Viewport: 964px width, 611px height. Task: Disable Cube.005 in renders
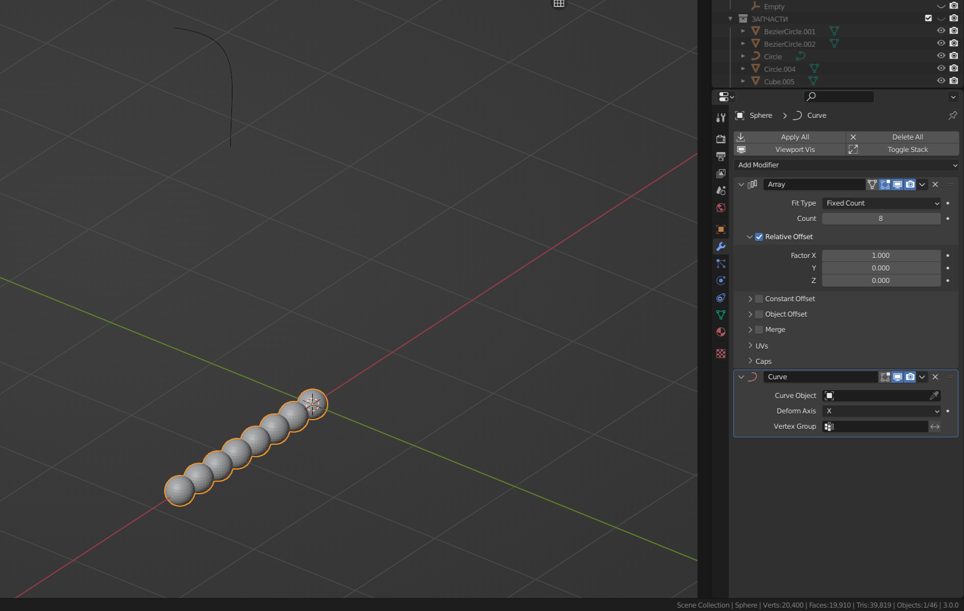954,81
